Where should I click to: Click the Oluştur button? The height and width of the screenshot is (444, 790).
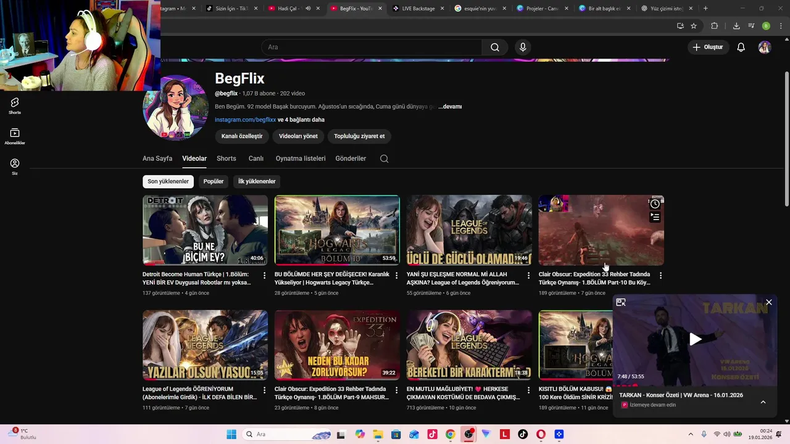pyautogui.click(x=707, y=47)
